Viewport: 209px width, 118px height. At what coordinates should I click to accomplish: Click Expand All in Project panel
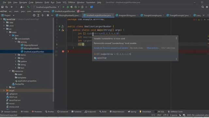pos(38,15)
